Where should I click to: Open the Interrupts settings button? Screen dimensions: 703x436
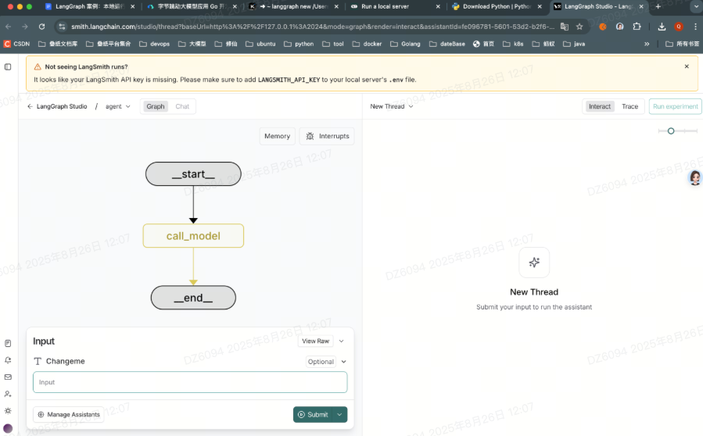tap(327, 136)
